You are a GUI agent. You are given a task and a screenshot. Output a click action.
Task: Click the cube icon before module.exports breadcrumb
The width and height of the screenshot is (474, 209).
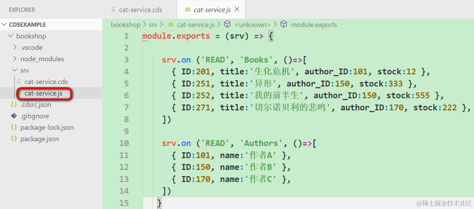coord(284,24)
